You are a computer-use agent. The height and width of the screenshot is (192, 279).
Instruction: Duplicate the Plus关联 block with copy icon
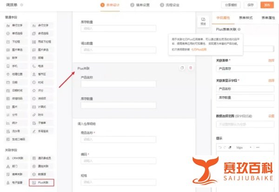click(x=182, y=68)
